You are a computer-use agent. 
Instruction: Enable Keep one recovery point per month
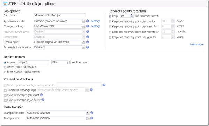coord(110,32)
